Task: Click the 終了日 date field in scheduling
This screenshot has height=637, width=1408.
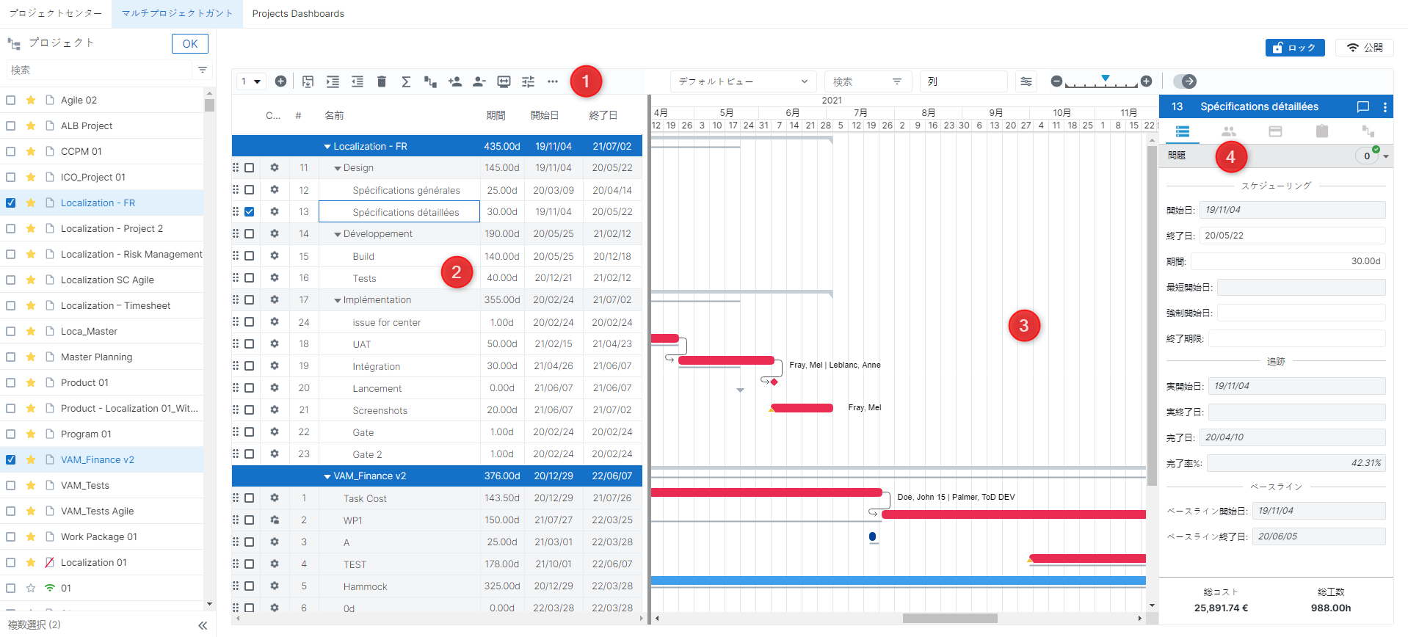Action: point(1292,236)
